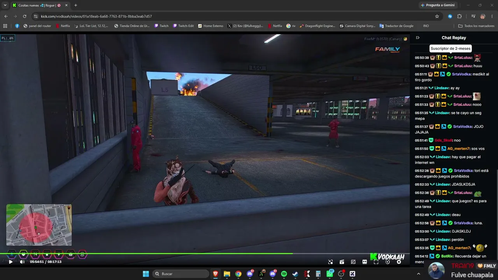Reload the current page
498x280 pixels.
click(x=25, y=16)
